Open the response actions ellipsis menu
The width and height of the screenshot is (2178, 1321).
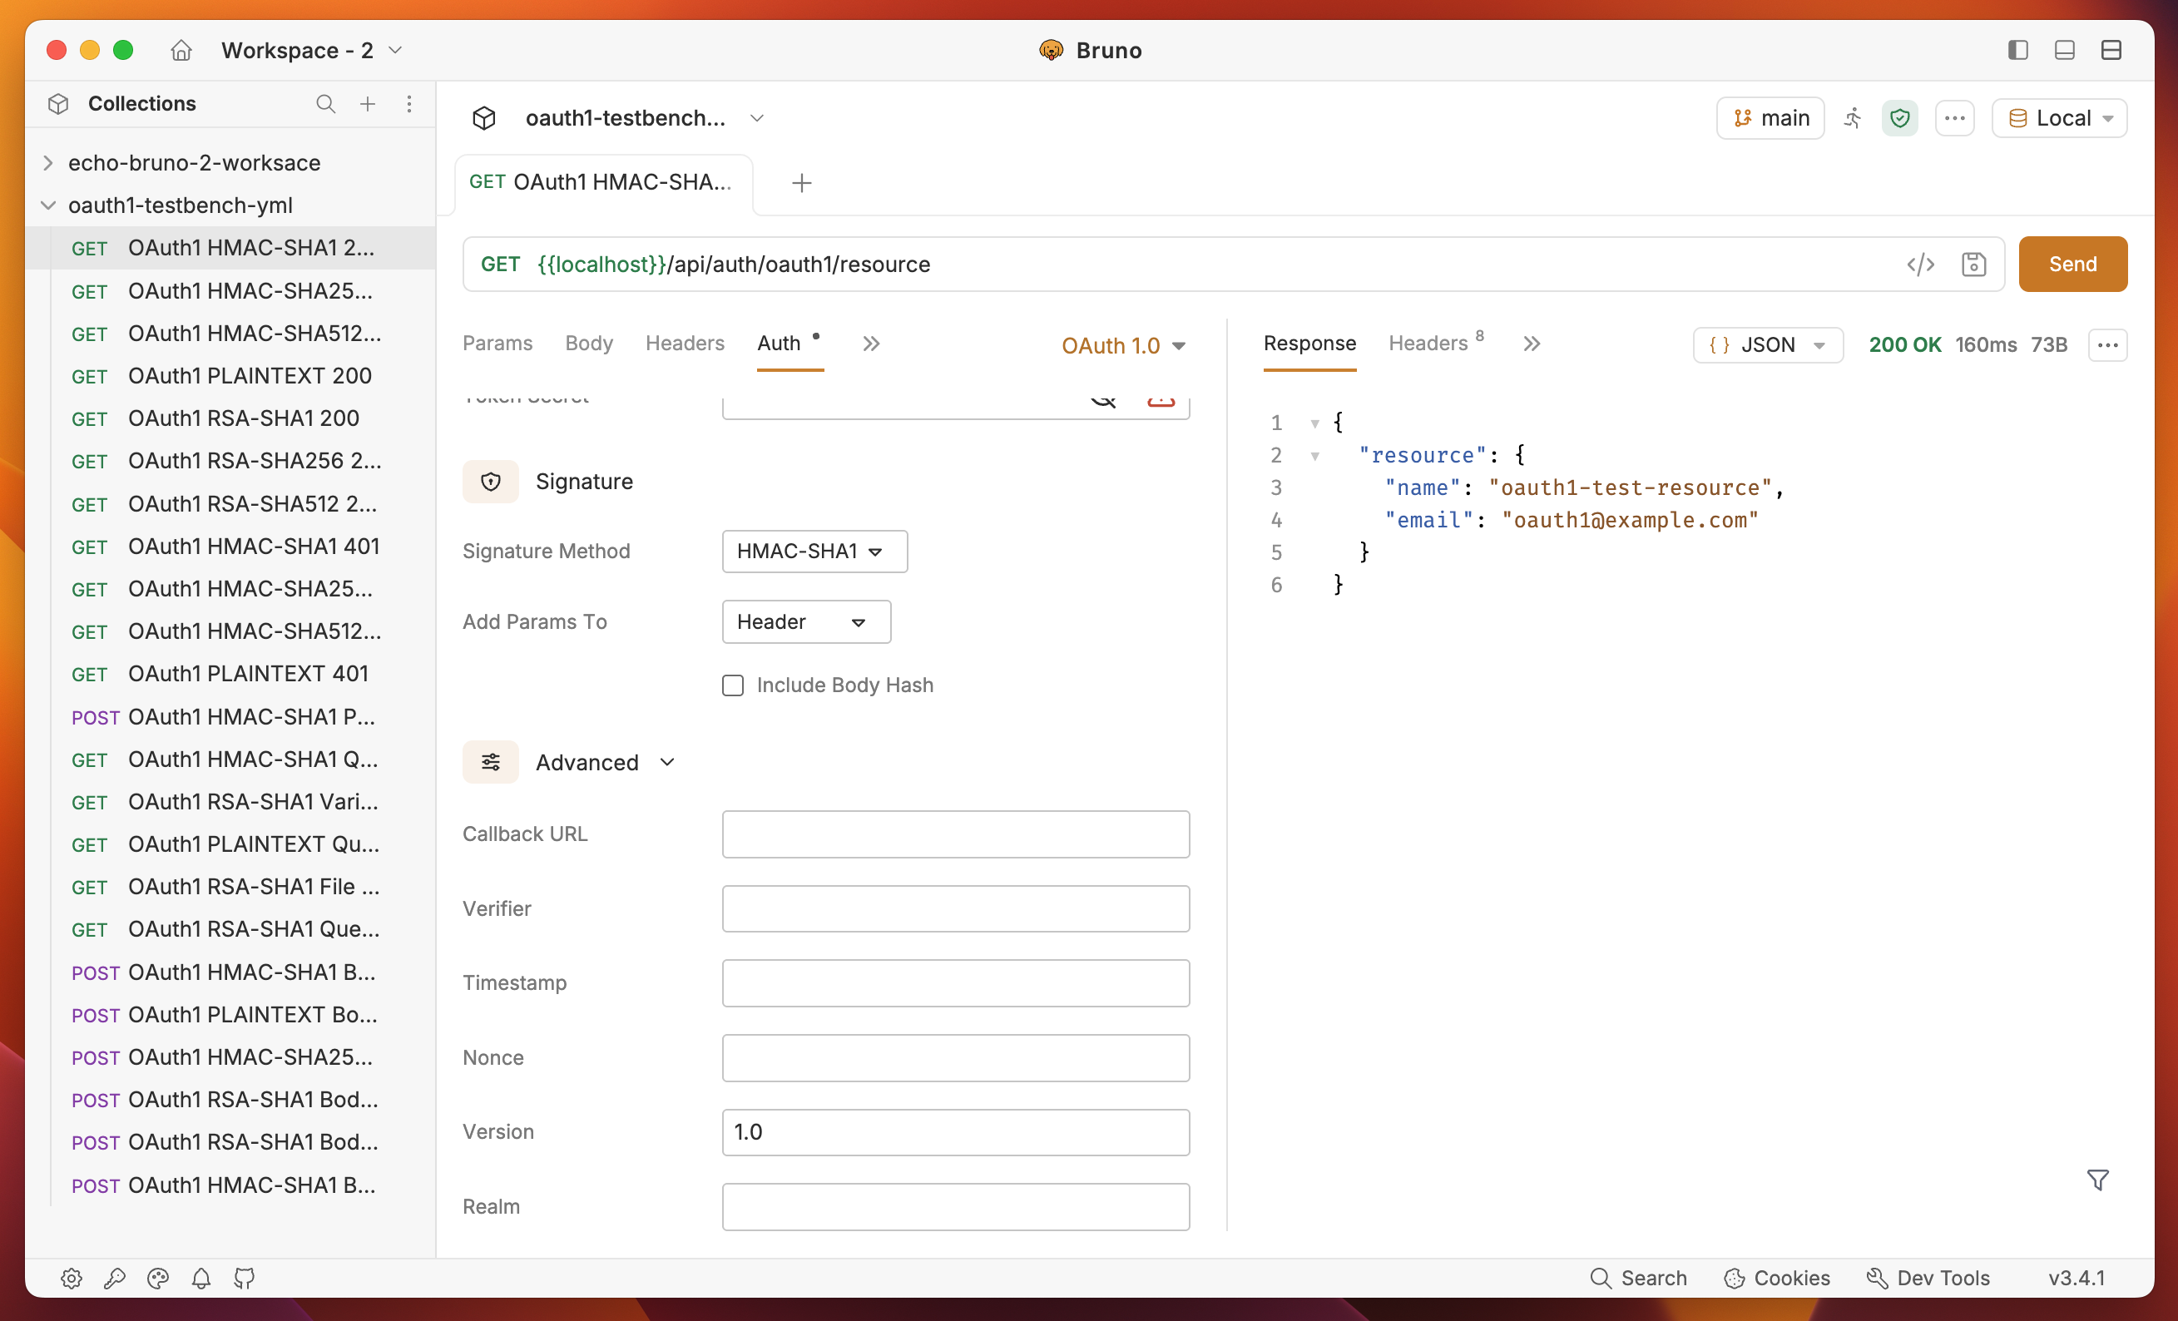(2107, 344)
